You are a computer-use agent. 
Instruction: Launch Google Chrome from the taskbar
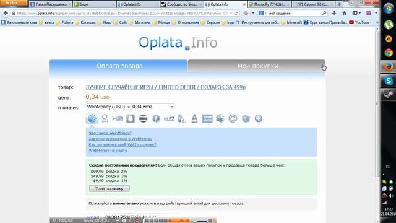388,53
